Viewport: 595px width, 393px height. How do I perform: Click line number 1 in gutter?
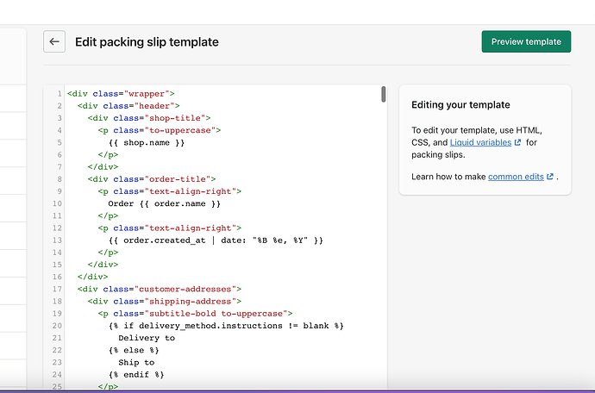[x=58, y=93]
